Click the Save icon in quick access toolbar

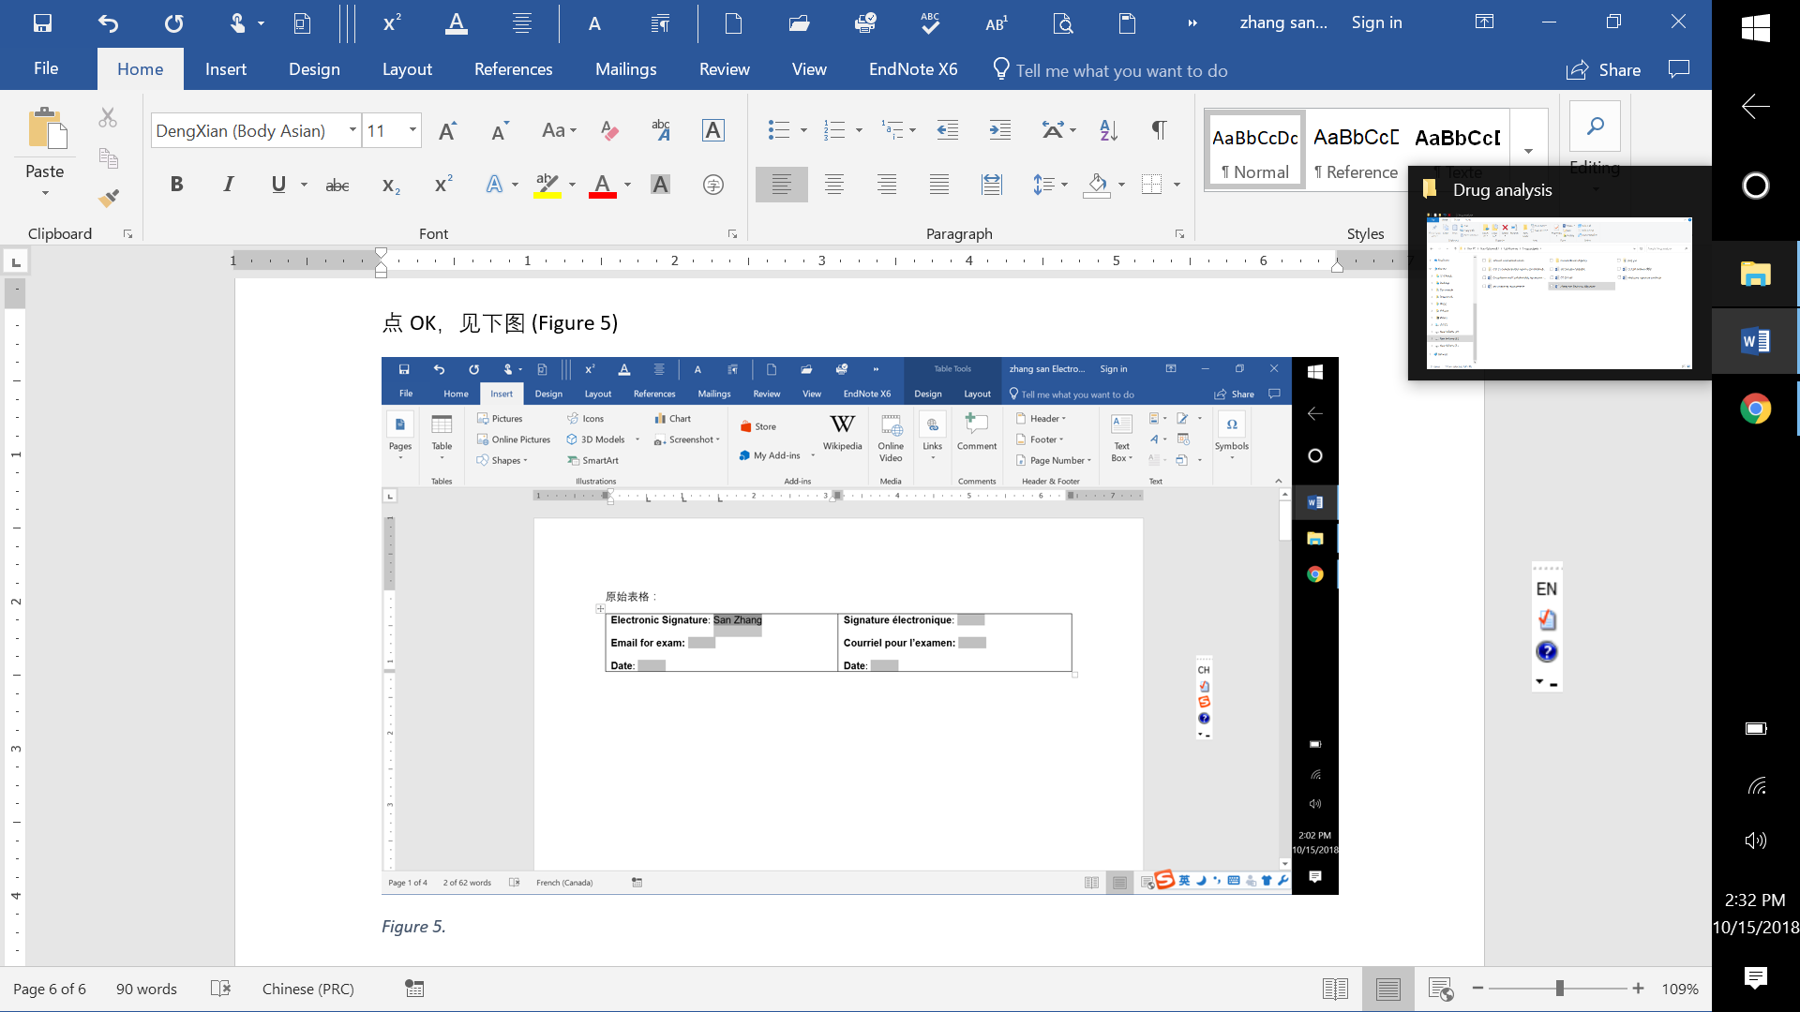click(42, 23)
